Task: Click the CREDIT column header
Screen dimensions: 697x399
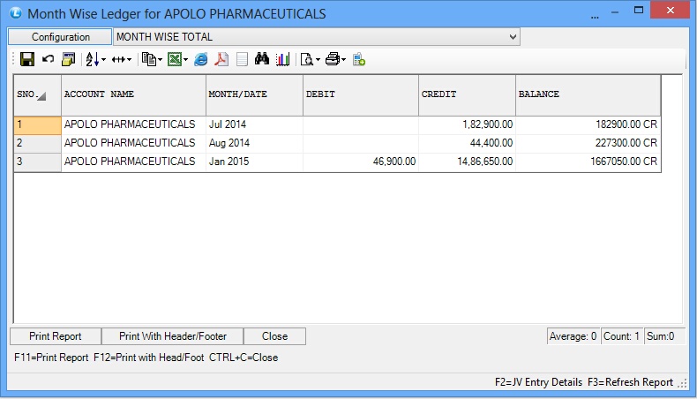Action: (467, 94)
